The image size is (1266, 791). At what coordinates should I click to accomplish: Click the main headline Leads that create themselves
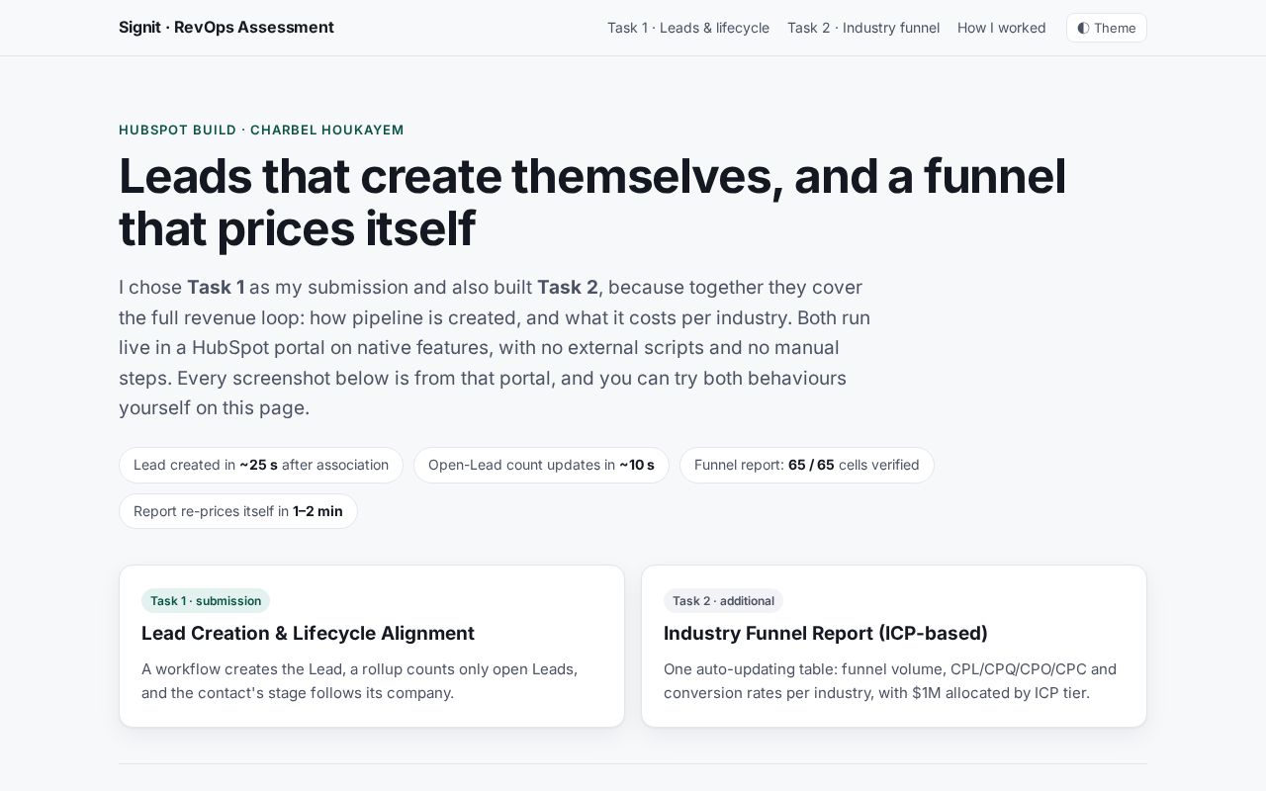pyautogui.click(x=592, y=202)
